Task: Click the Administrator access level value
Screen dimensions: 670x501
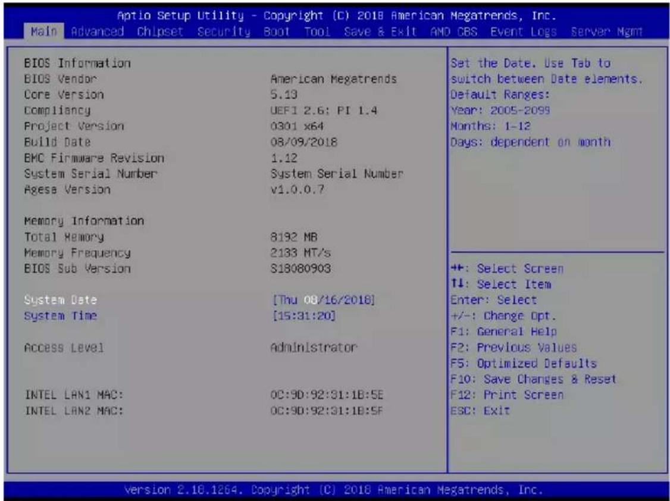Action: coord(314,347)
